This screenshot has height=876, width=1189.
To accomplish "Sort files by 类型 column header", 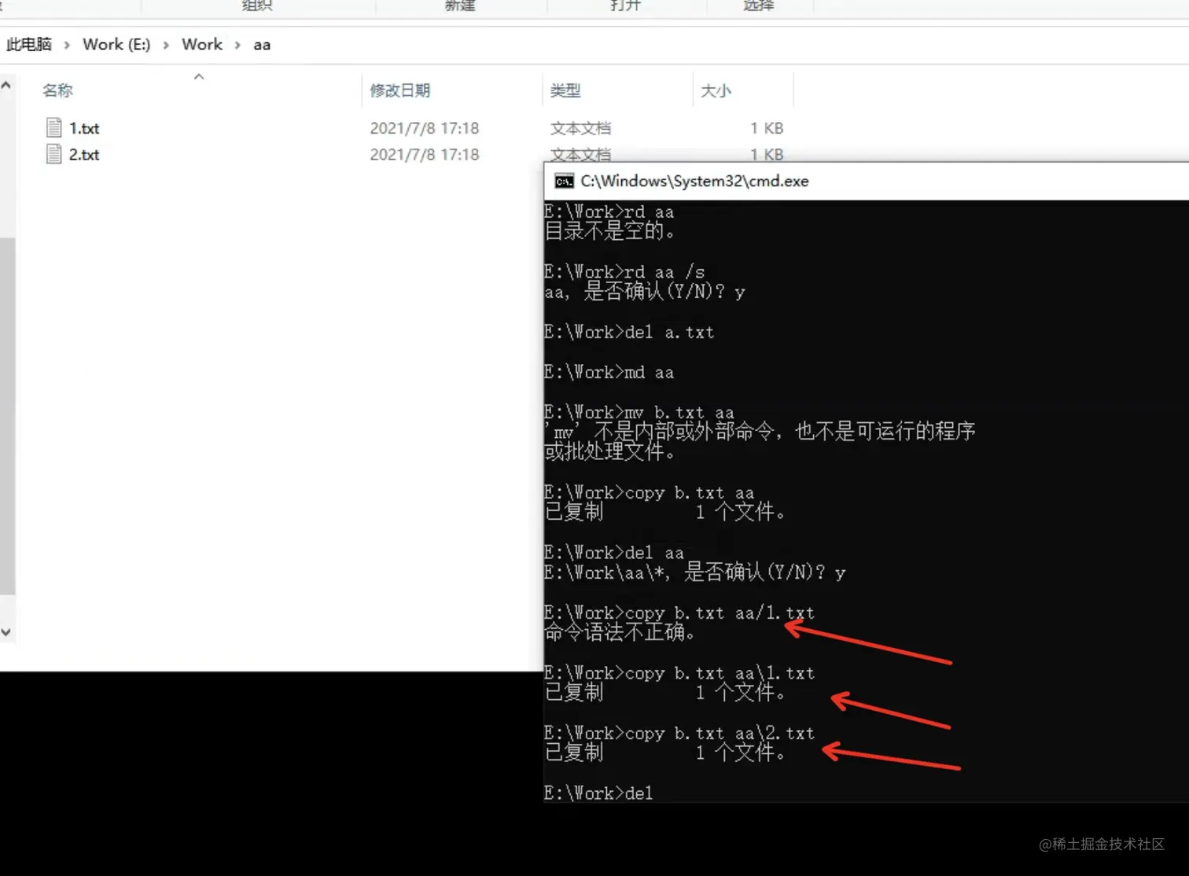I will [565, 90].
